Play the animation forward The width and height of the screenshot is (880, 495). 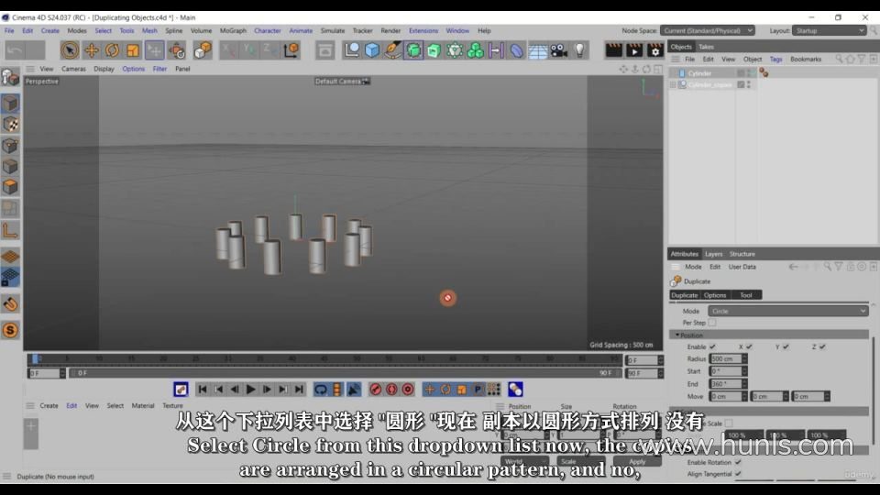click(x=251, y=390)
